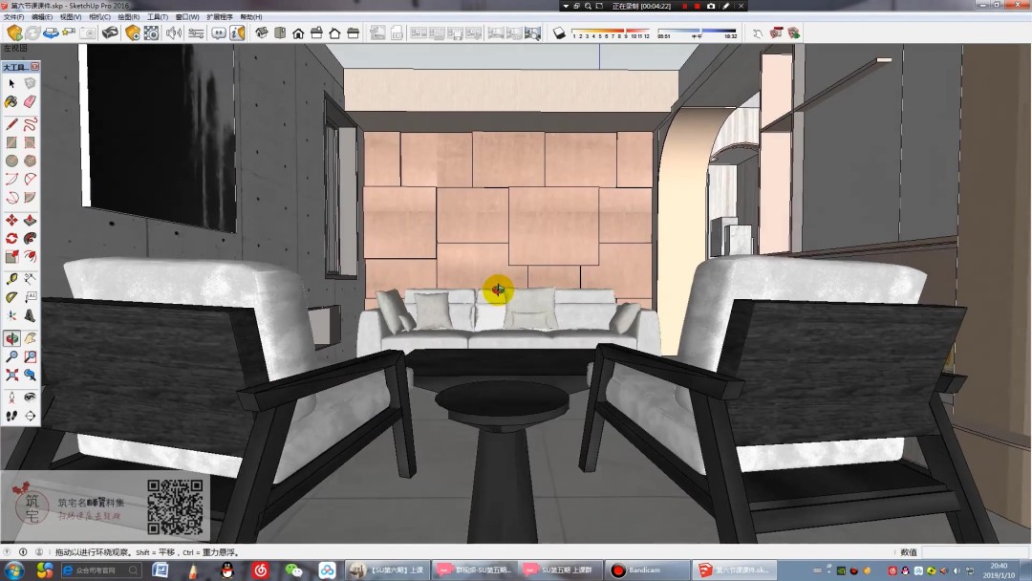Viewport: 1032px width, 581px height.
Task: Close the 大工具 toolbar panel
Action: [35, 67]
